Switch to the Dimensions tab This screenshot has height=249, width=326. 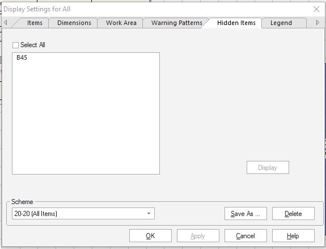tap(74, 23)
